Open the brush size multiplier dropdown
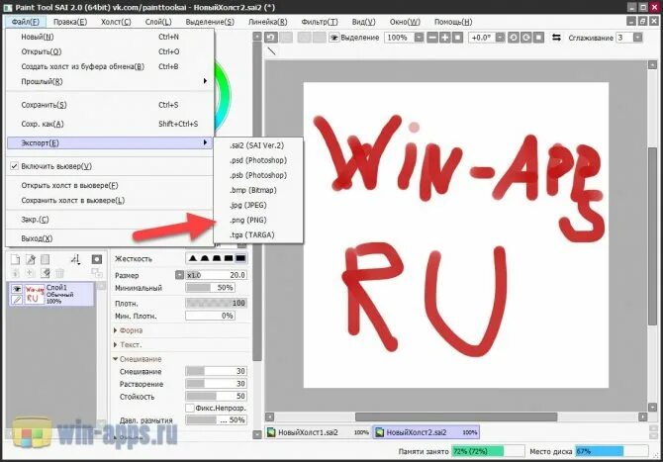663x462 pixels. [x=179, y=275]
